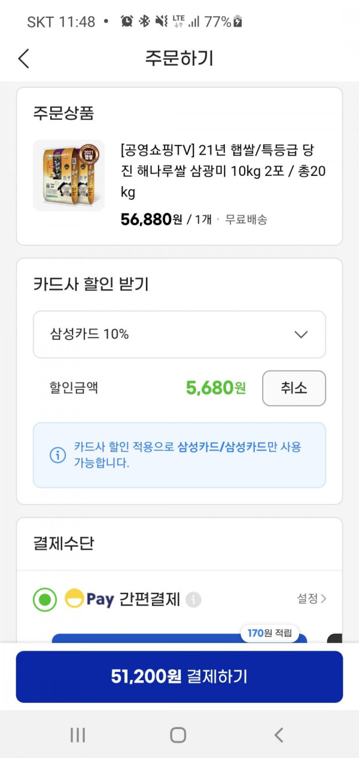Click the chevron arrow in card discount selector
Image resolution: width=359 pixels, height=758 pixels.
[301, 334]
